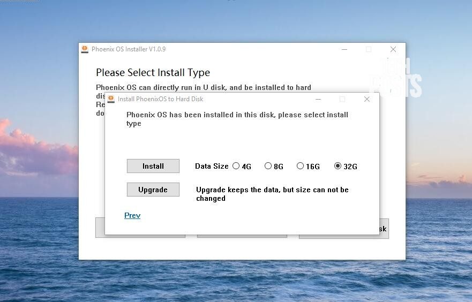Click the Phoenix icon in the Hard Disk dialog title
The image size is (472, 302).
pyautogui.click(x=111, y=99)
